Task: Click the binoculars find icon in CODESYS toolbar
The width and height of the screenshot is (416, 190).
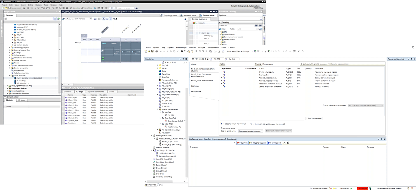Action: [x=182, y=51]
